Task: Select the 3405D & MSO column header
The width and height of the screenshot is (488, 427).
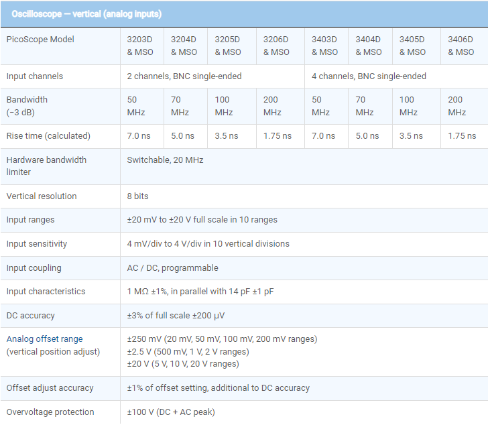Action: (413, 46)
